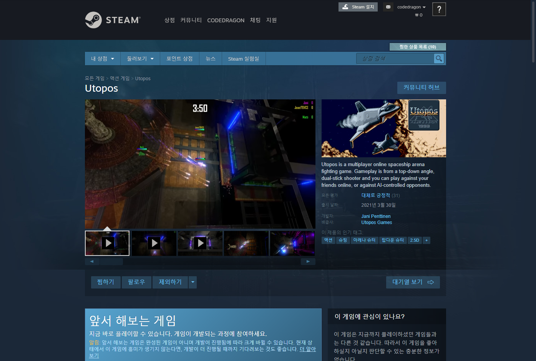Click the Utopos header capsule image
536x361 pixels.
tap(384, 128)
